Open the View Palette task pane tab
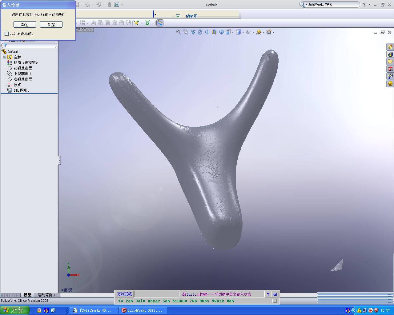Image resolution: width=394 pixels, height=315 pixels. coord(390,76)
